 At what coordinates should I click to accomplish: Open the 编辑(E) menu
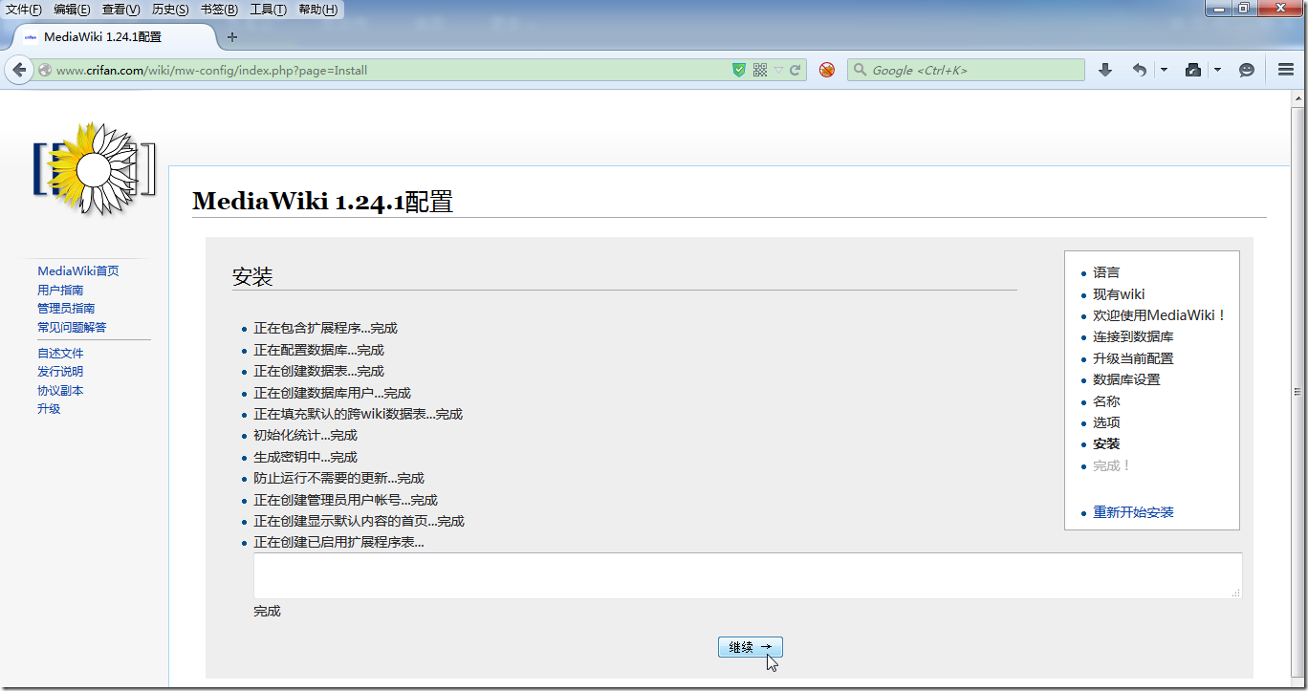(72, 10)
